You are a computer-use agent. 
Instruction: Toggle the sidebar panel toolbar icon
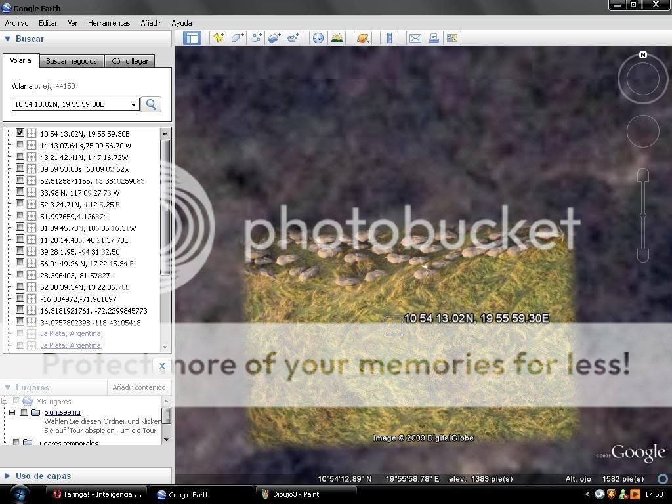[x=192, y=38]
